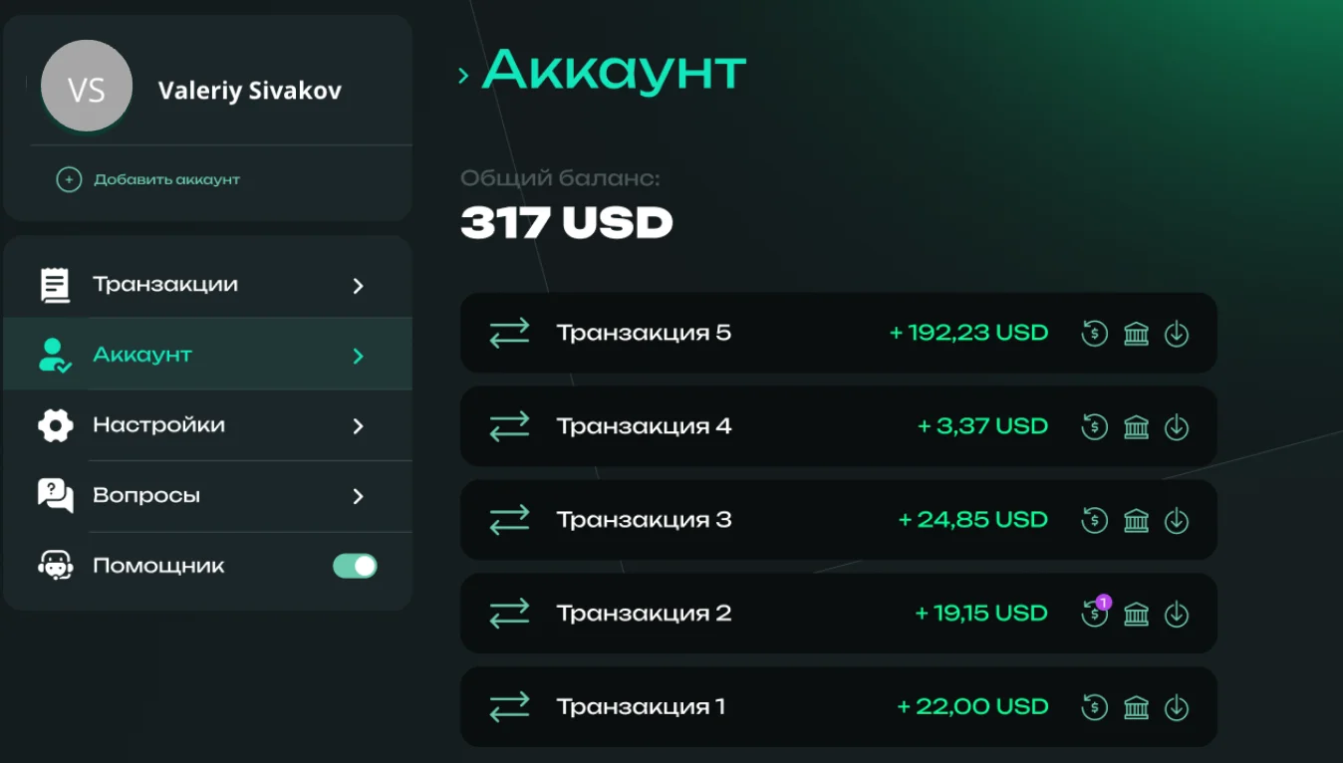This screenshot has height=763, width=1343.
Task: Click the VS profile avatar
Action: pyautogui.click(x=87, y=87)
